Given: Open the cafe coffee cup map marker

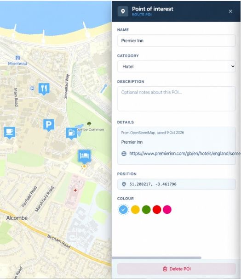Looking at the screenshot, I should coord(10,133).
